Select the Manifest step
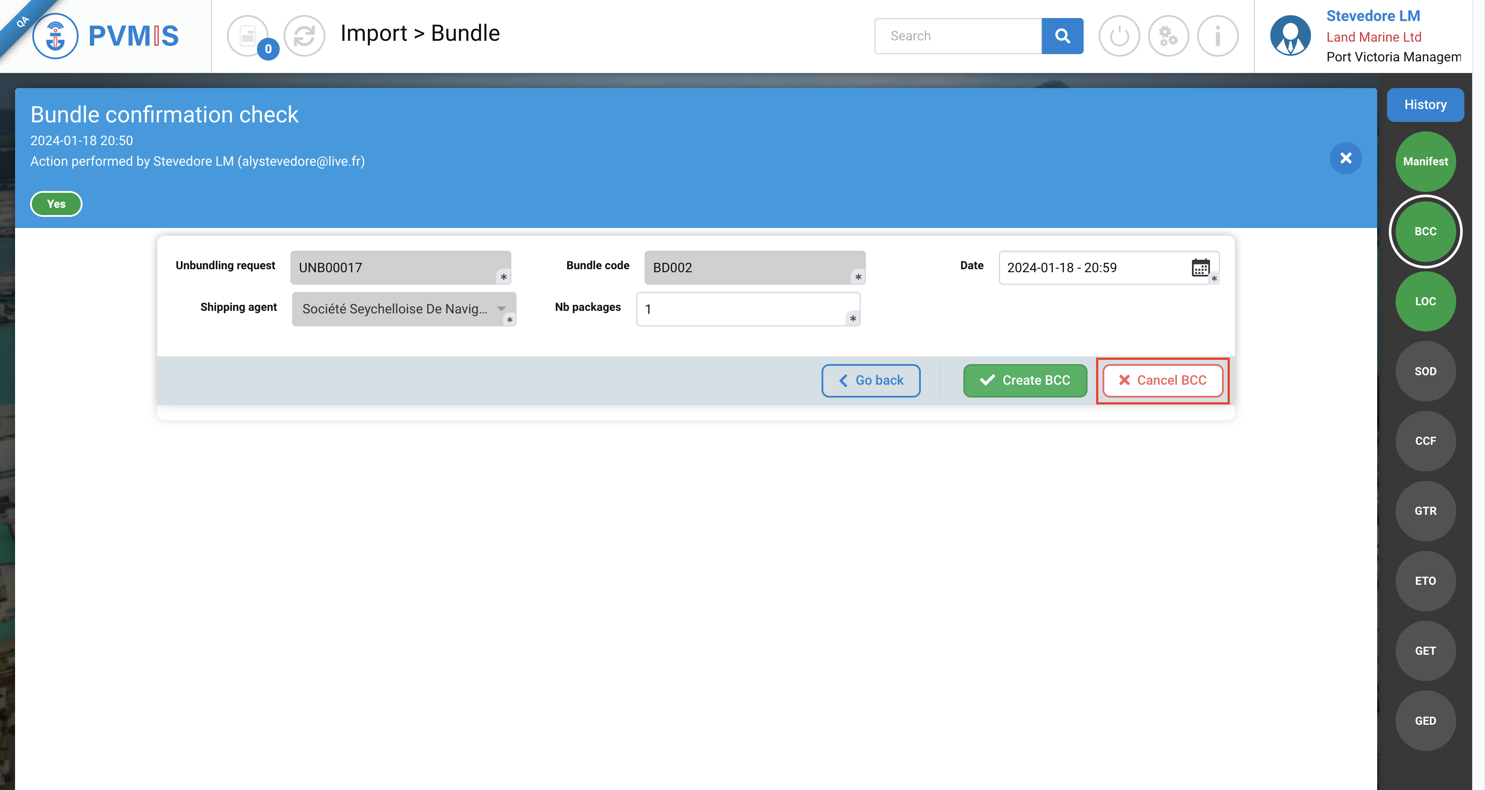The image size is (1485, 790). (1424, 161)
